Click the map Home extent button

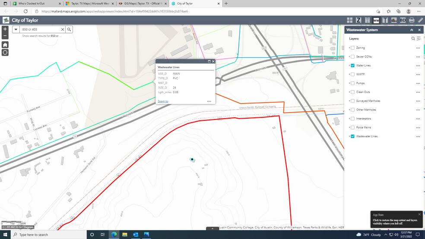tap(5, 44)
